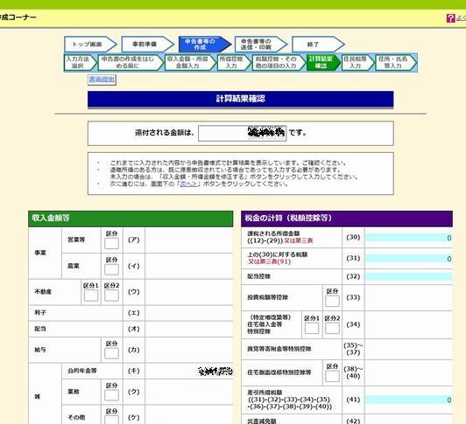This screenshot has height=424, width=466.
Task: Go to the トップ画面 step
Action: pos(90,45)
